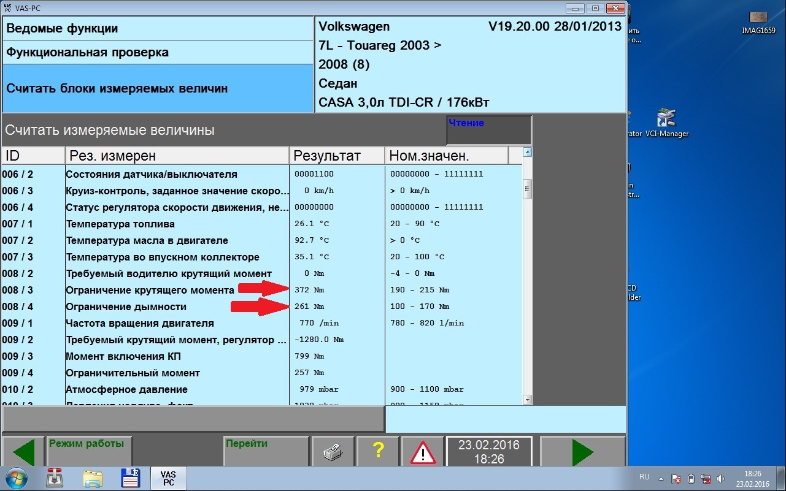
Task: Select the Температура масла в двигателе row
Action: 262,240
